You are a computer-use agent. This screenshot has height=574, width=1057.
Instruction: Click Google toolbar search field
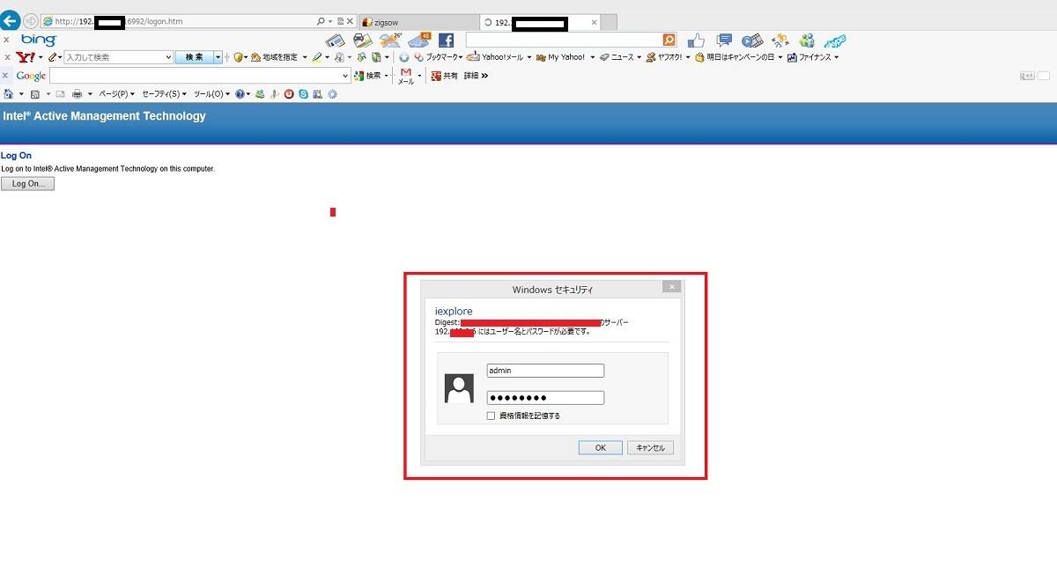[x=200, y=76]
